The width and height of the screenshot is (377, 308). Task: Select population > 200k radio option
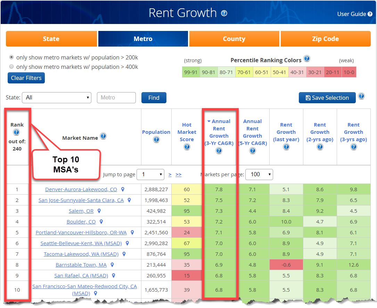(11, 57)
